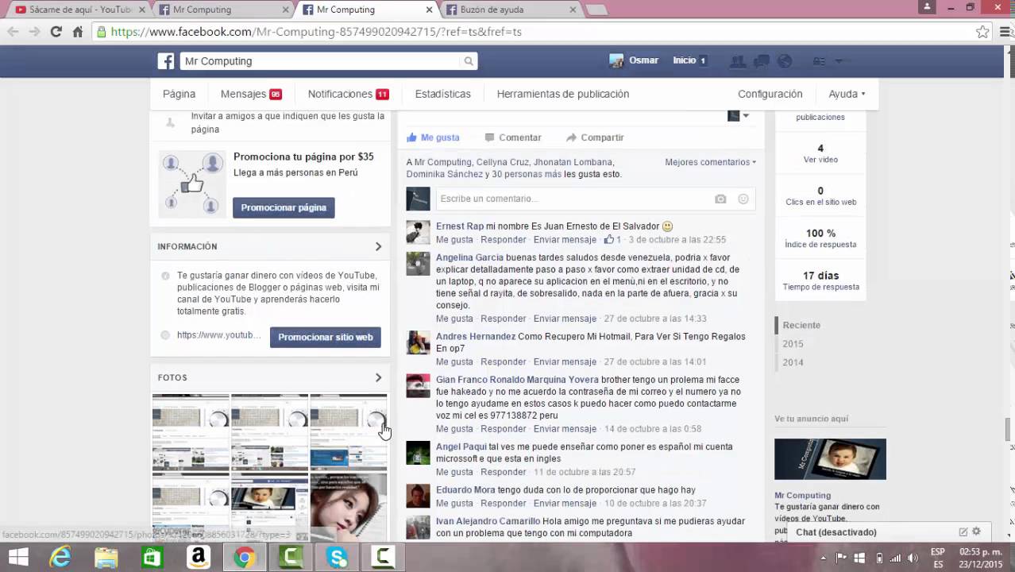Click Compartir on the post
Image resolution: width=1015 pixels, height=572 pixels.
595,137
